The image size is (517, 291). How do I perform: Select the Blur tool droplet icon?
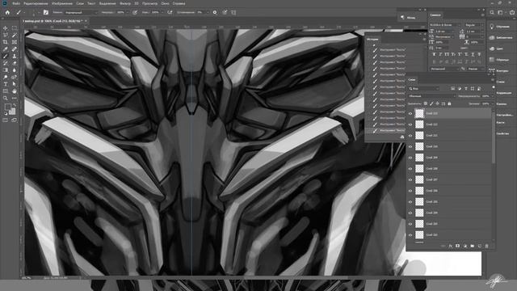click(15, 70)
